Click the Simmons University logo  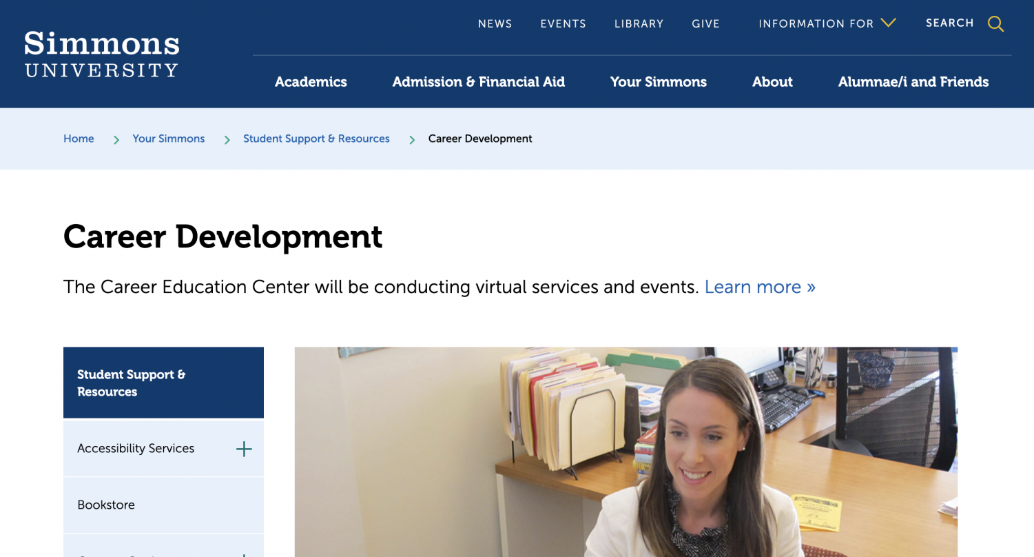click(101, 54)
